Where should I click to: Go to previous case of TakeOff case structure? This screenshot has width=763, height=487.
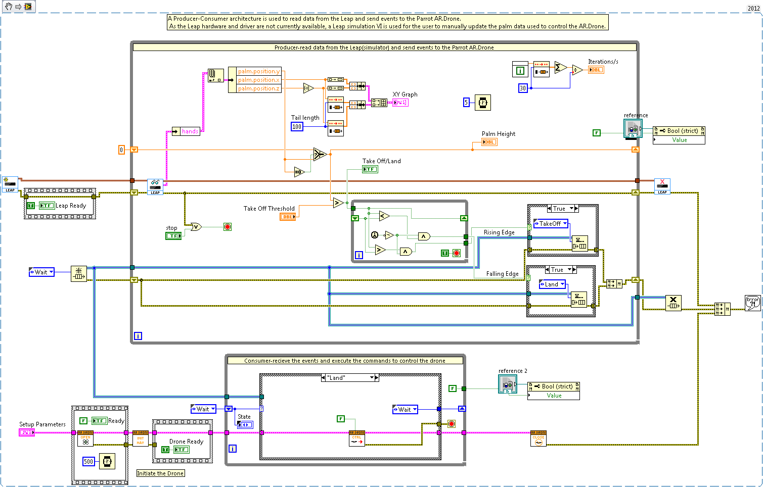click(x=550, y=209)
